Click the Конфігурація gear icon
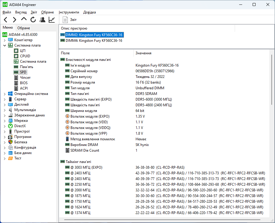Viewport: 275px width, 223px height. [10, 147]
